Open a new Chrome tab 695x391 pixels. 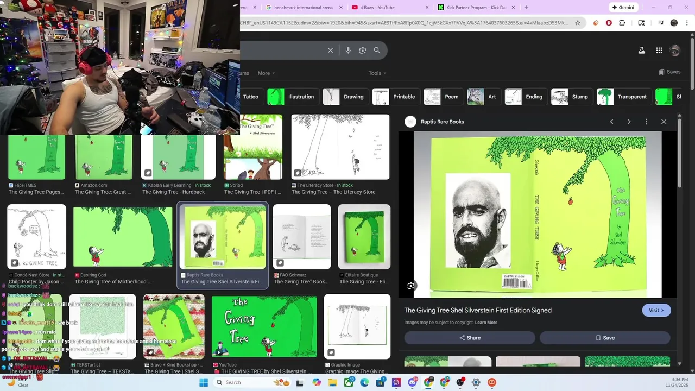coord(526,8)
